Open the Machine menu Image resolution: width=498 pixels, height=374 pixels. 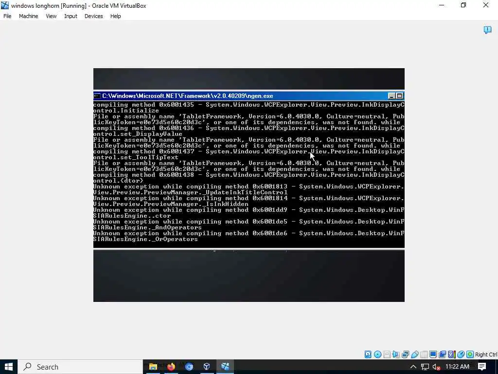click(x=28, y=16)
